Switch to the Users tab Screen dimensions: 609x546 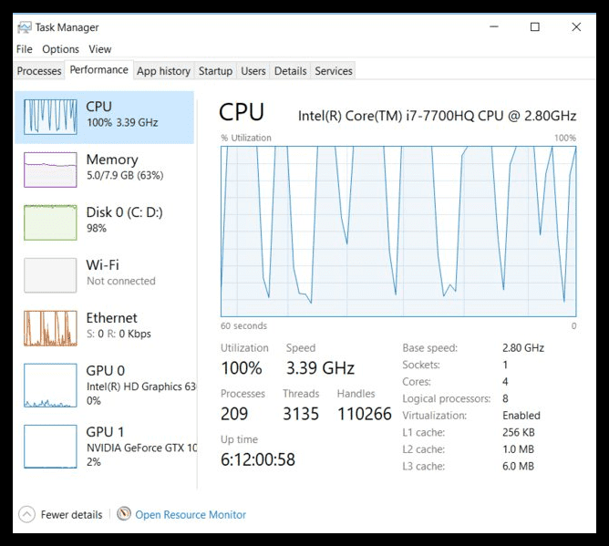point(253,71)
